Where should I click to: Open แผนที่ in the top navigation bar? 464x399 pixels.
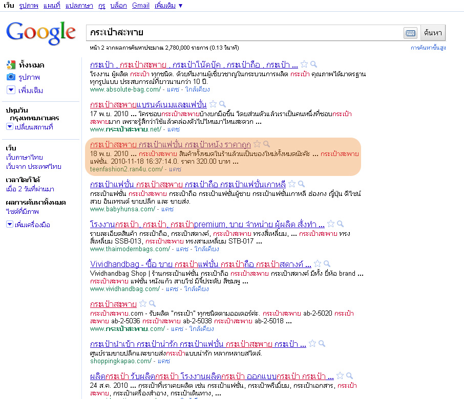(x=52, y=5)
